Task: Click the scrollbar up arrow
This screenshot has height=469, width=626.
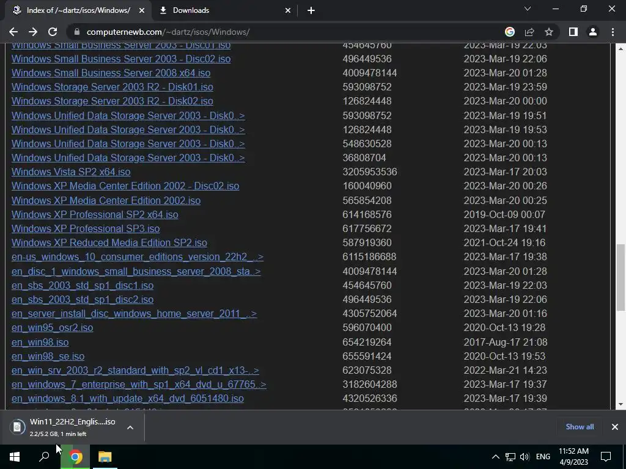Action: pyautogui.click(x=620, y=48)
